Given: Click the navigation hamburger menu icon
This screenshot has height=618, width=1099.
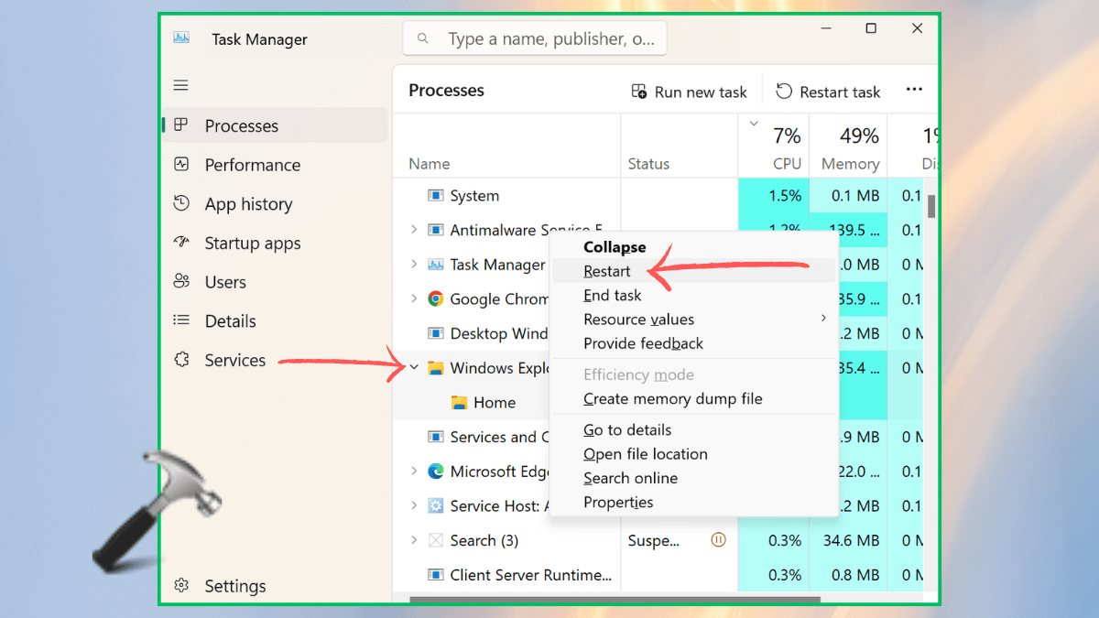Looking at the screenshot, I should (180, 84).
